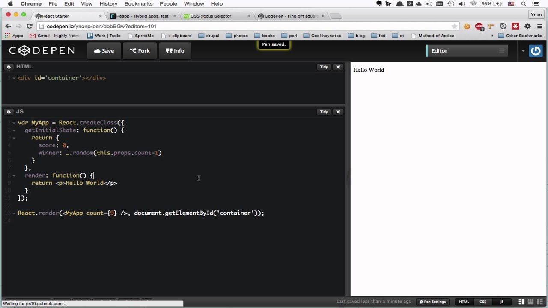Image resolution: width=548 pixels, height=308 pixels.
Task: Switch to top editors layout
Action: point(531,302)
